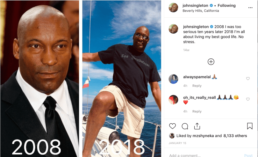Click the 2018 sailboat photo

(x=122, y=79)
